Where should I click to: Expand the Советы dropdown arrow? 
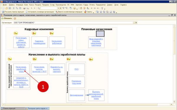pos(94,12)
